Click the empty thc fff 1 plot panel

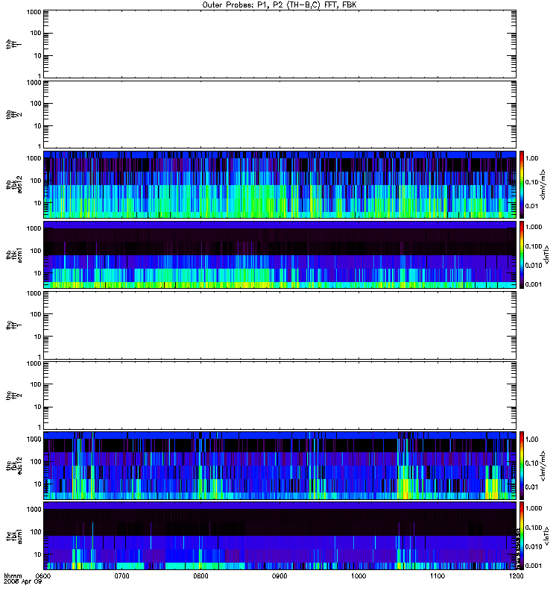tap(280, 325)
